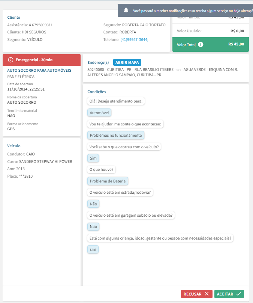253x303 pixels.
Task: Accept the service with ACEITAR
Action: pyautogui.click(x=229, y=294)
